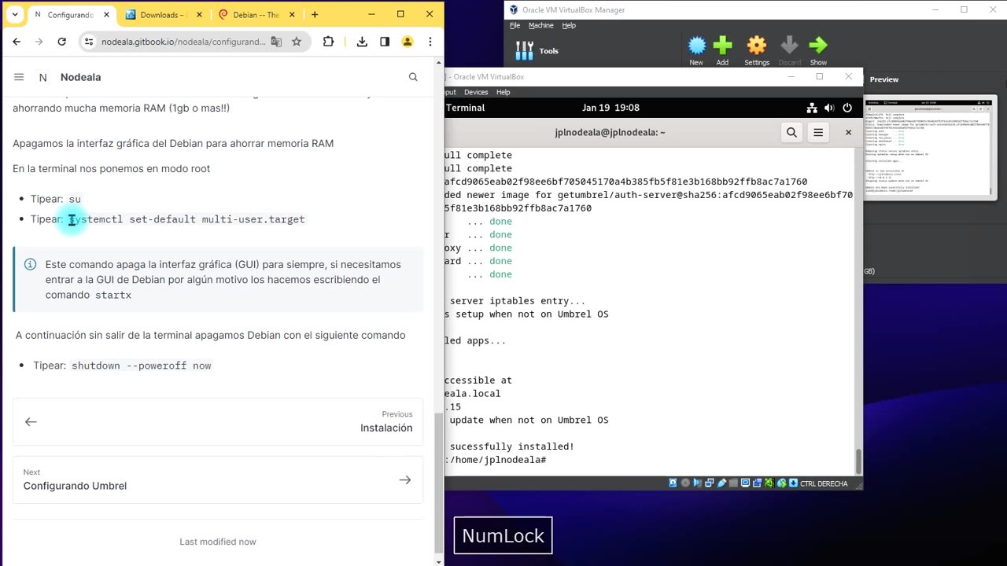This screenshot has width=1007, height=566.
Task: Close the GNOME Terminal window
Action: [x=848, y=133]
